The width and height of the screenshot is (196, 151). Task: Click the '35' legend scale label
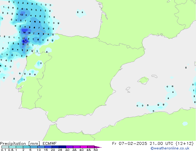coord(74,150)
